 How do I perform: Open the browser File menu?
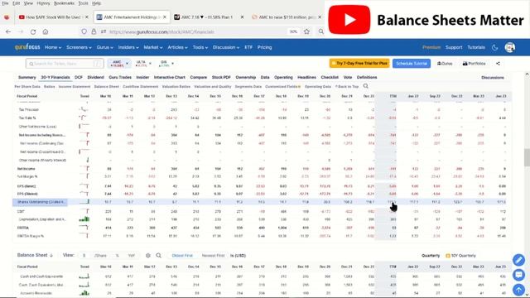[5, 3]
